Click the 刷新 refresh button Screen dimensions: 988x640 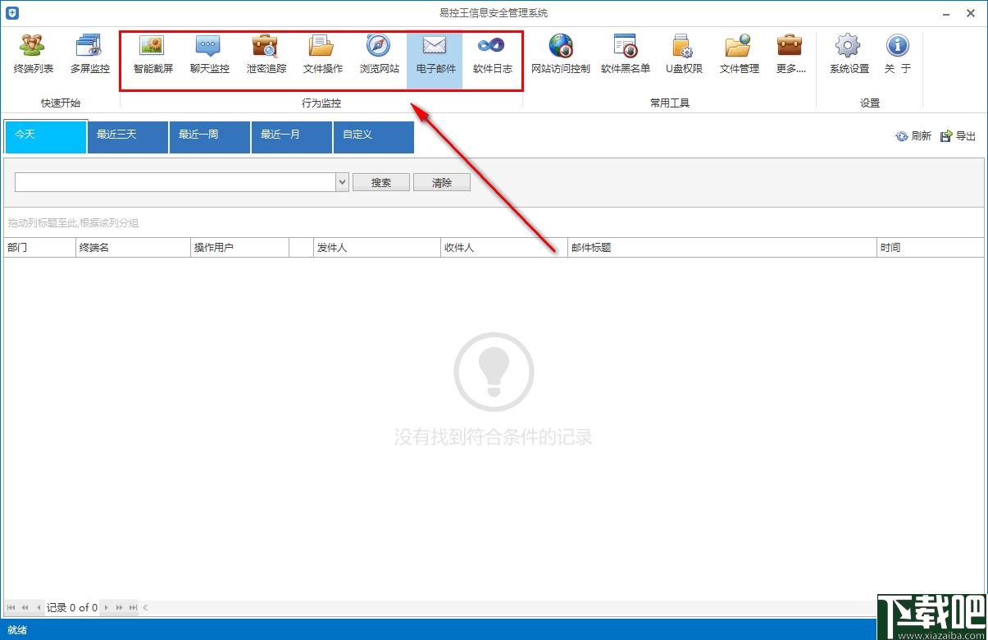(913, 136)
